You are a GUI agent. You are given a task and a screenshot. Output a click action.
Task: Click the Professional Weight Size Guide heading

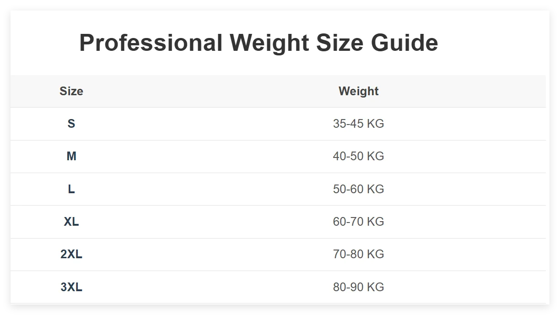(258, 43)
